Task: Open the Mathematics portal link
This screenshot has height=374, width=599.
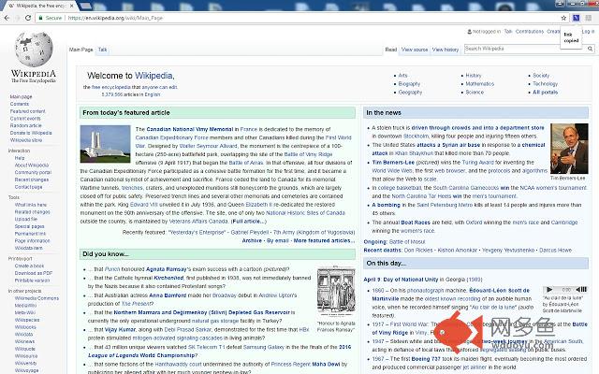Action: coord(480,84)
